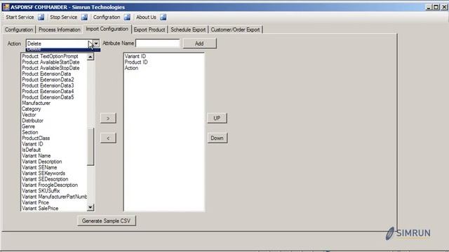Remove attribute with < button

coord(108,138)
